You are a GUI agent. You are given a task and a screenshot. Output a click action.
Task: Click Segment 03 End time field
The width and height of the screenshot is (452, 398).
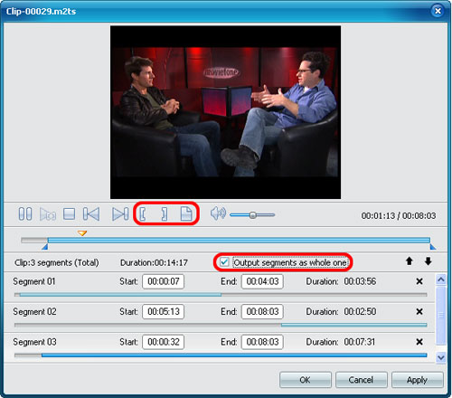point(262,342)
